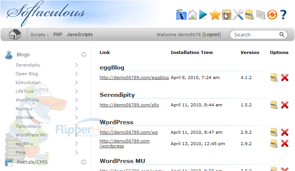Image resolution: width=295 pixels, height=171 pixels.
Task: Open http://demo56789.com/s9y link
Action: click(x=129, y=105)
